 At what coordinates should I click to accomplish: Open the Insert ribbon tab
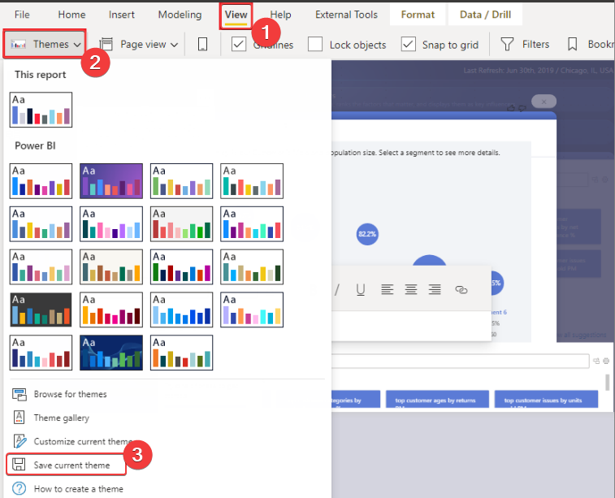tap(122, 15)
